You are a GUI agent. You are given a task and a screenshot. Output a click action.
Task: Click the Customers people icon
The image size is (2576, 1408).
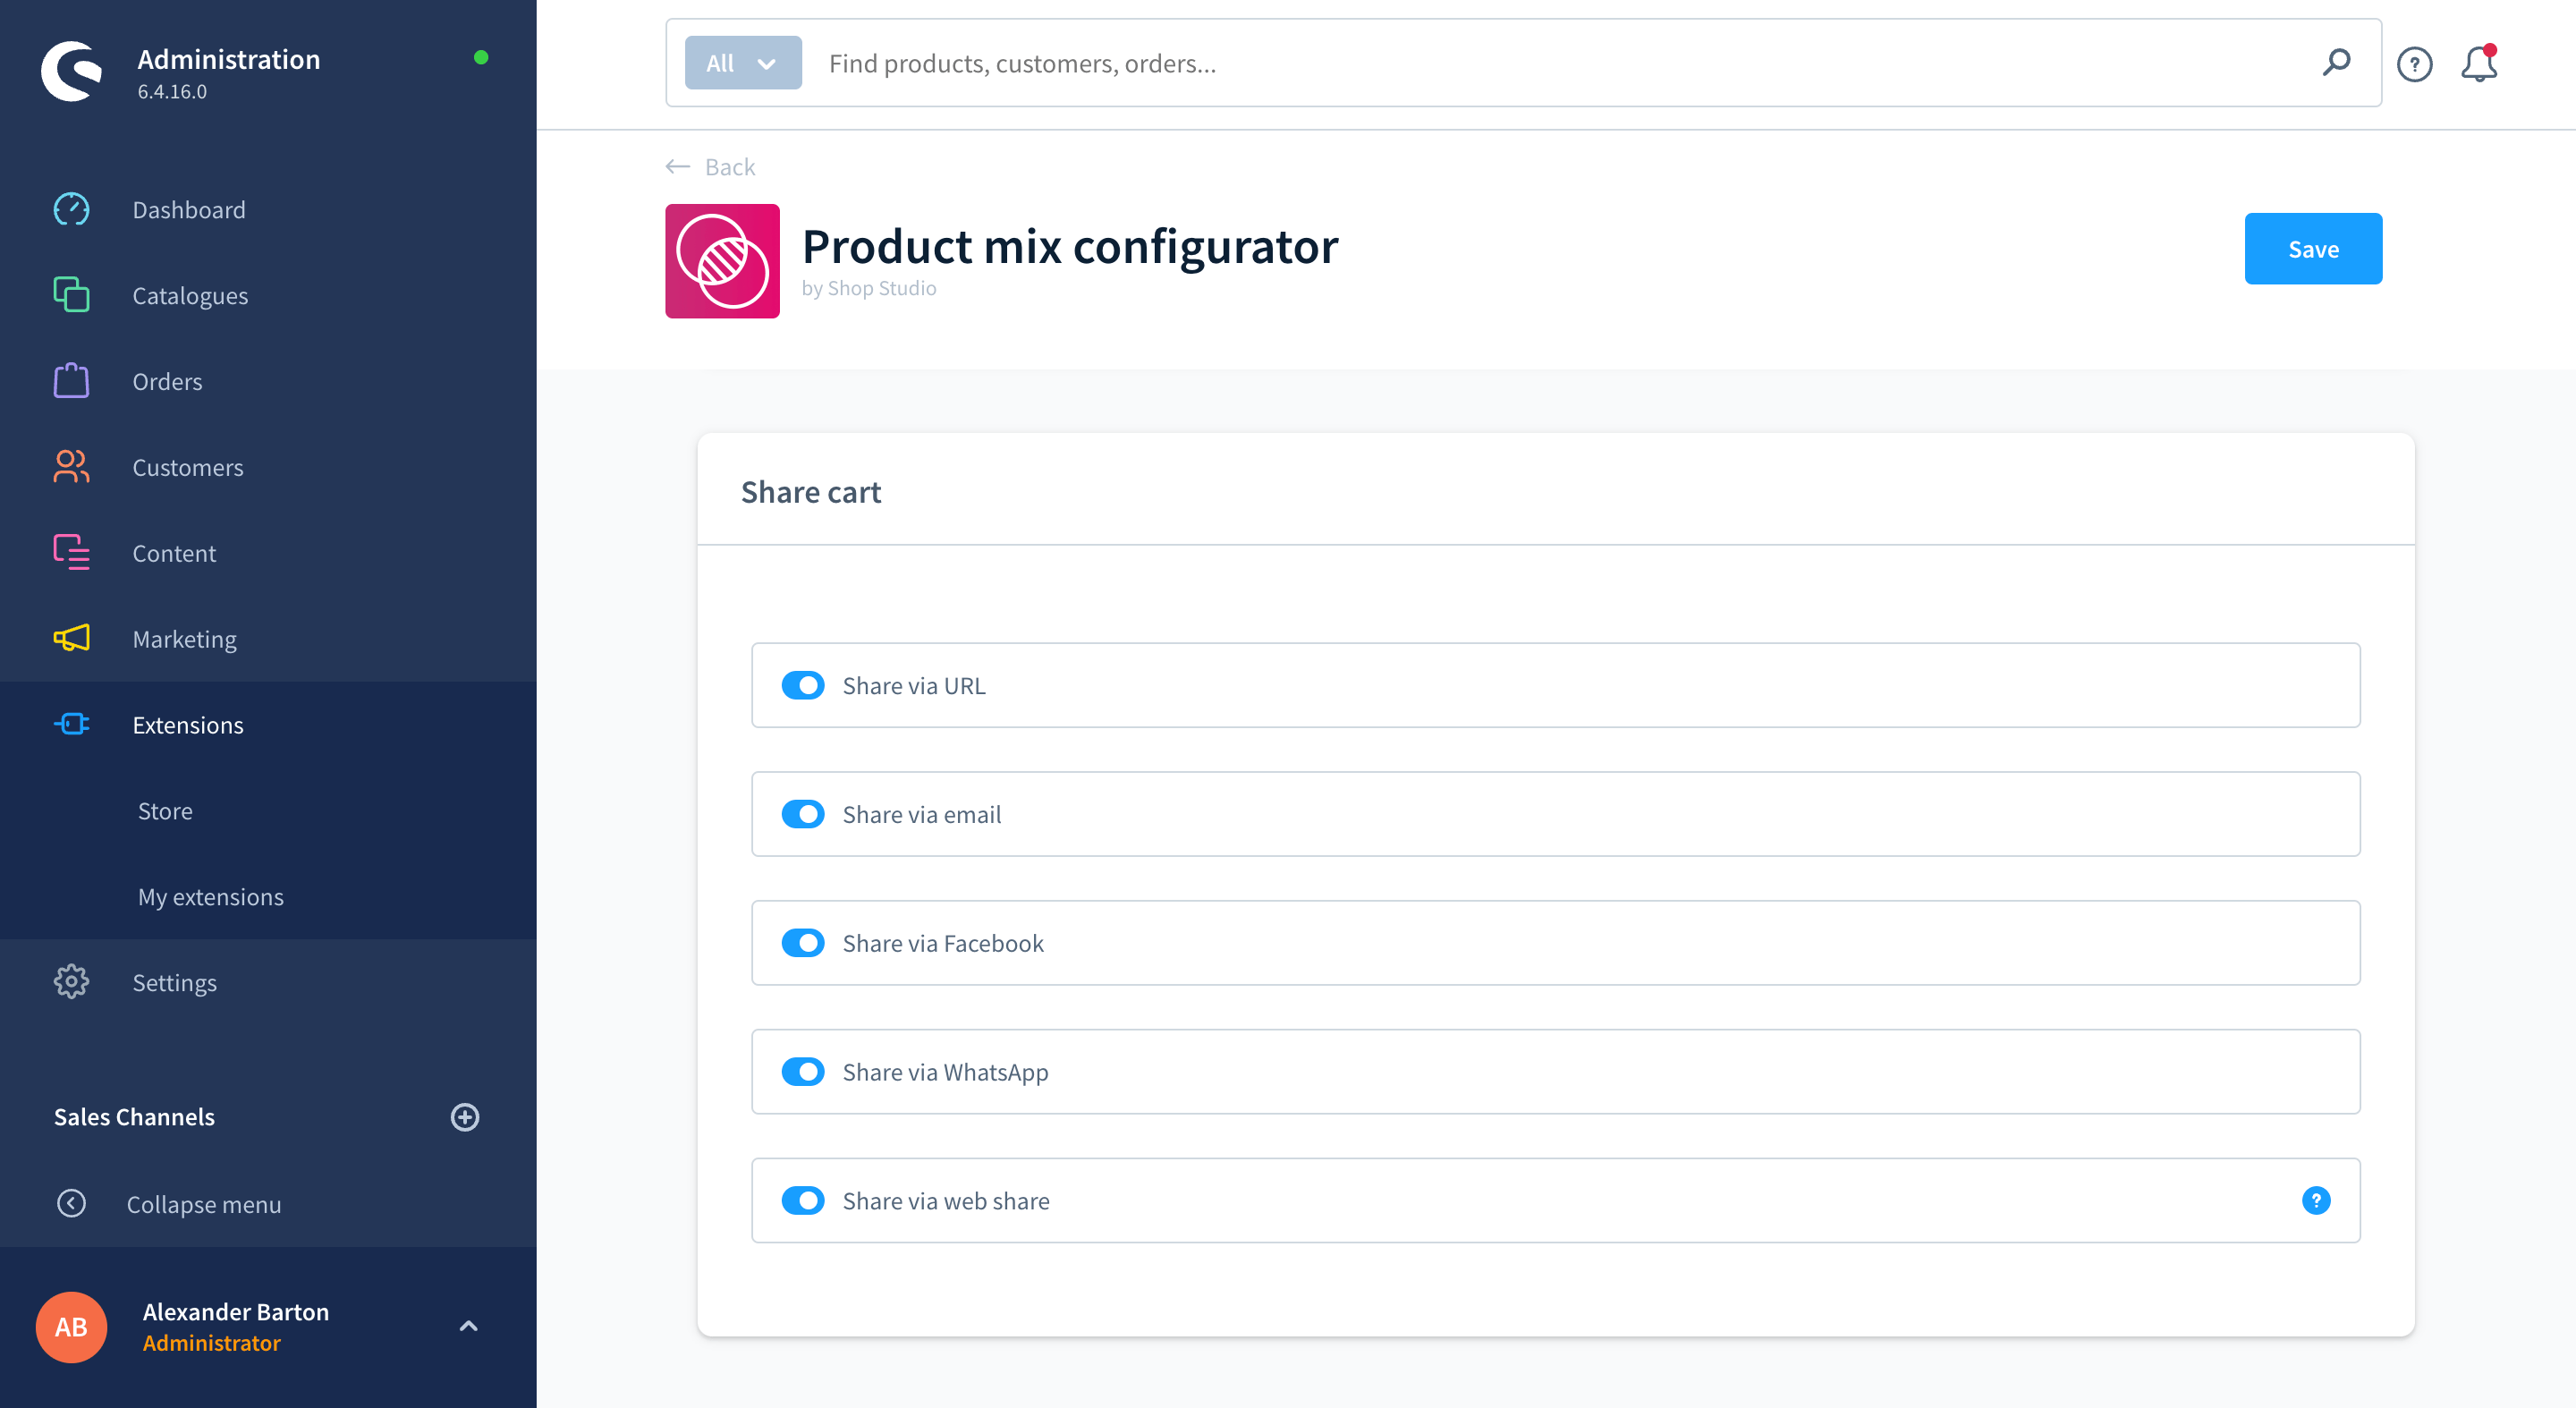[x=71, y=467]
